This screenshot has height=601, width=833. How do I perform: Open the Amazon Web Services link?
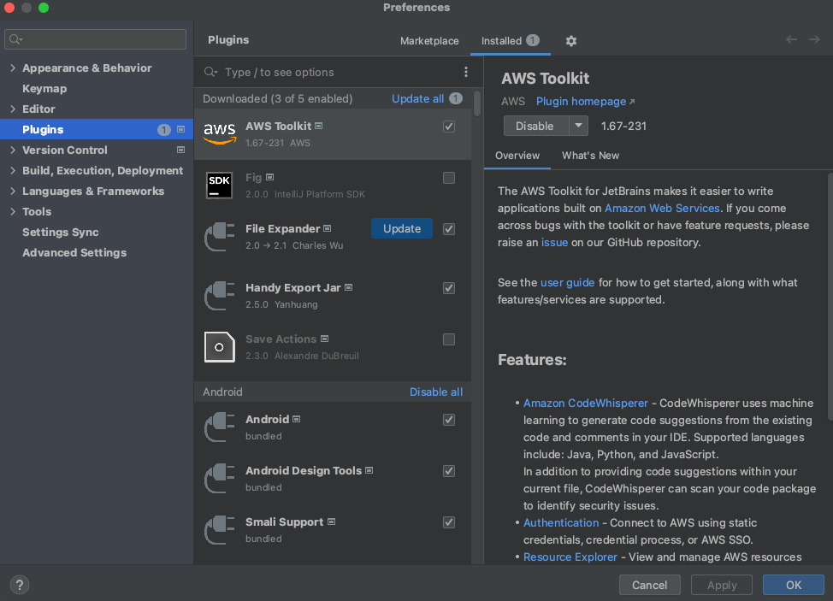coord(662,208)
